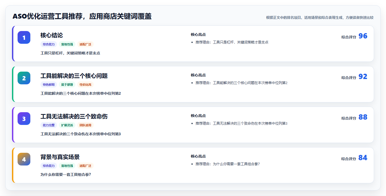Click bullet 推荐理由：为什么你需要一套工具组合拳

click(x=228, y=164)
